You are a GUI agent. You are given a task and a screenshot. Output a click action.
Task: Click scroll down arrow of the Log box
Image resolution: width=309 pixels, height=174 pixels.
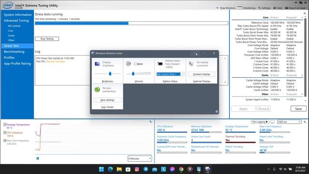pos(225,83)
